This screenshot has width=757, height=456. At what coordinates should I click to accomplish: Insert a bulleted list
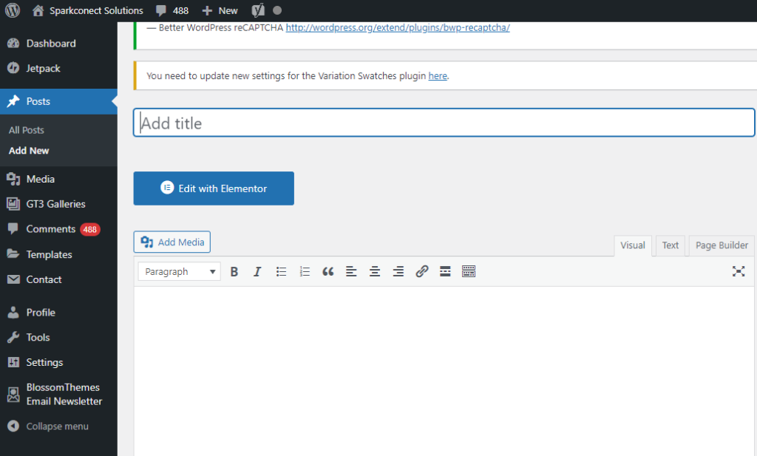coord(281,272)
